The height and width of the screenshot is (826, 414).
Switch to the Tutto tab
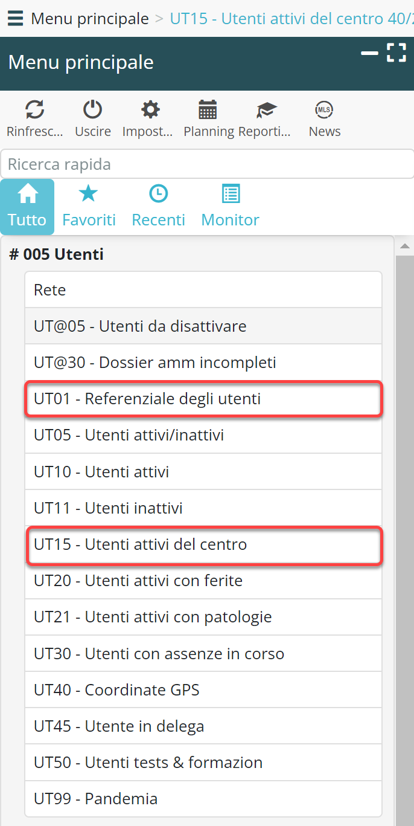click(27, 207)
